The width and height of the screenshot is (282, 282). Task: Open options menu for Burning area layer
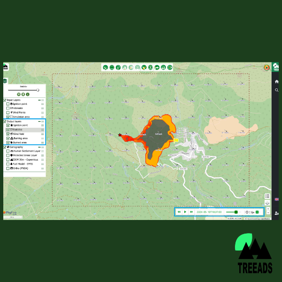(x=43, y=138)
